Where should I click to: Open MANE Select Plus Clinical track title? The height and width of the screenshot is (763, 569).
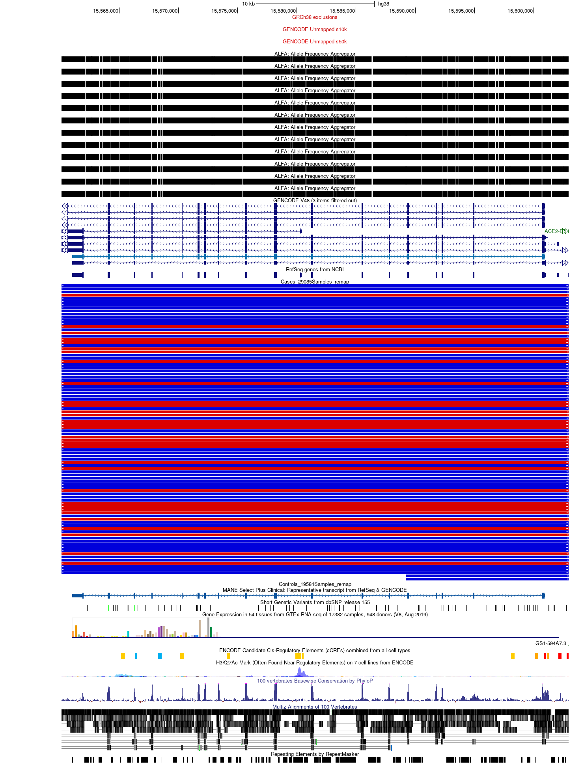(315, 590)
